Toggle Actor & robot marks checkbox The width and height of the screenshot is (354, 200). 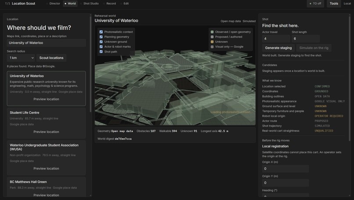101,47
